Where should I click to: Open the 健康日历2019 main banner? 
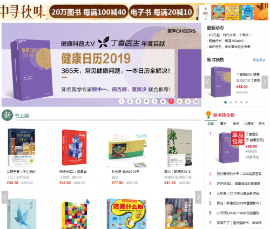[x=102, y=65]
